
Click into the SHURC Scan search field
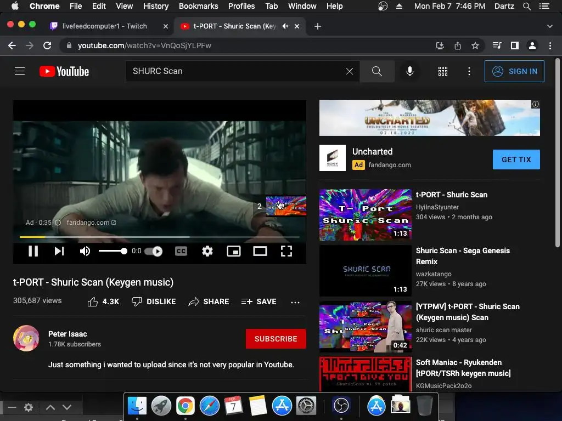point(235,71)
